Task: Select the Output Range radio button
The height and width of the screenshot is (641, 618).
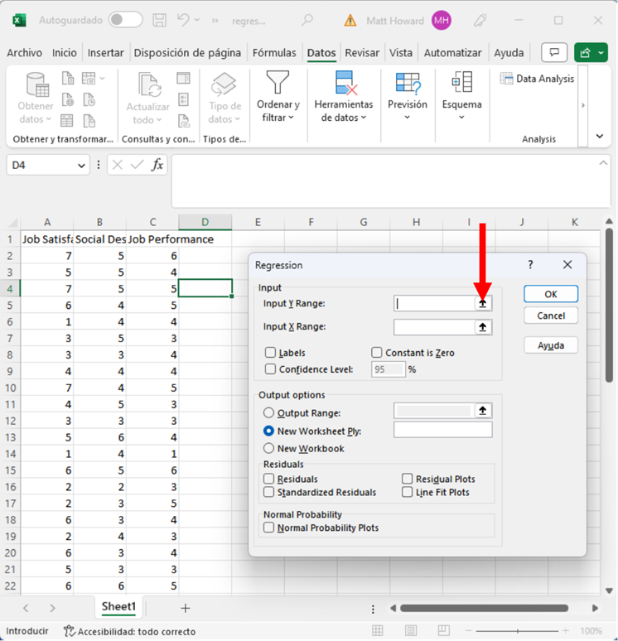Action: click(x=268, y=412)
